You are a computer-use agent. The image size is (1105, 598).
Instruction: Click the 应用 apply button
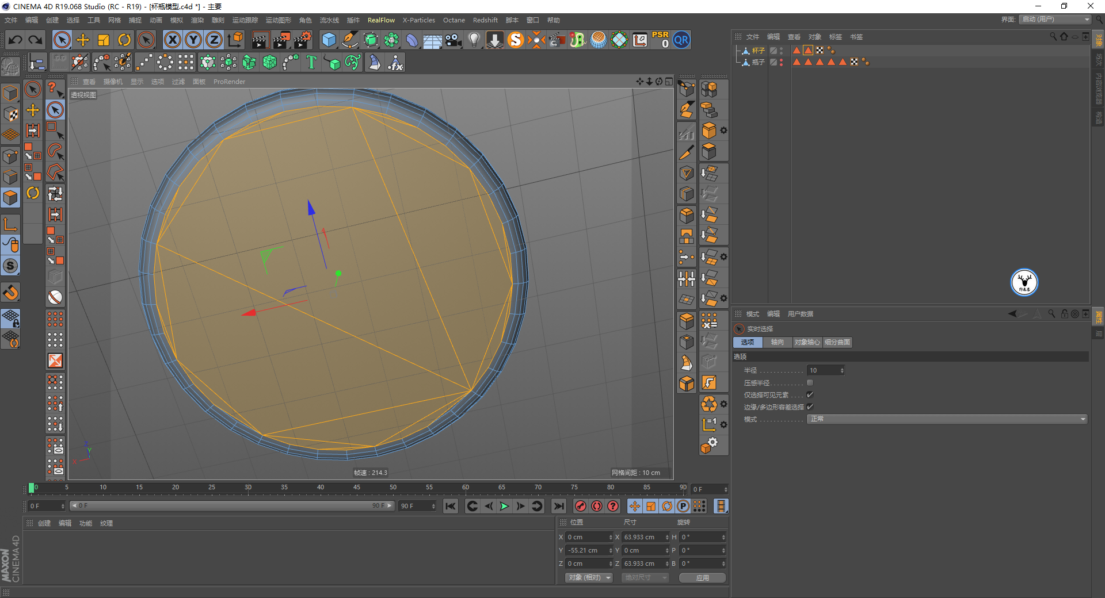[702, 578]
